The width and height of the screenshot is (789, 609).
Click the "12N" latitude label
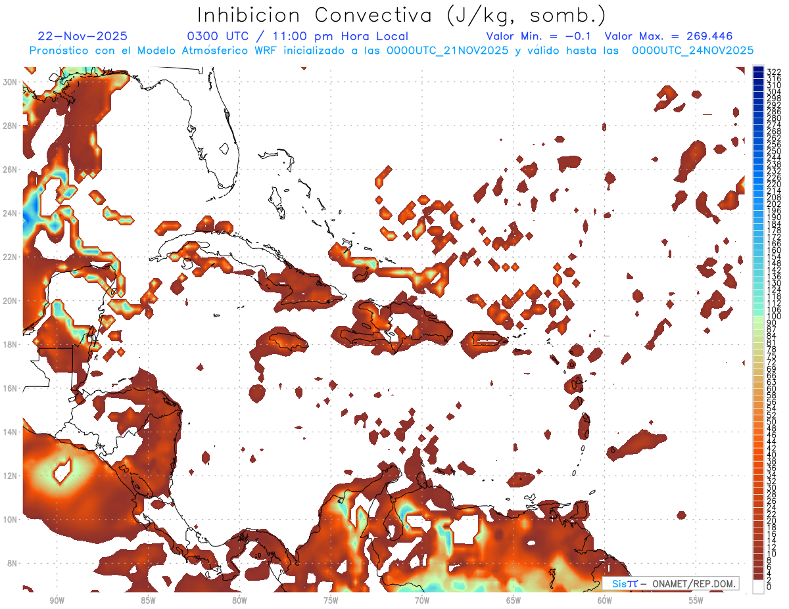[10, 476]
